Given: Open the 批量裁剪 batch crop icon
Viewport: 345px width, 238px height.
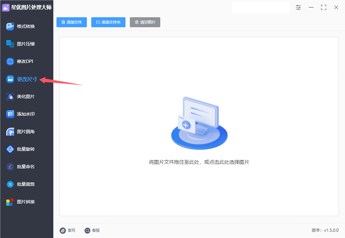Looking at the screenshot, I should pyautogui.click(x=10, y=184).
